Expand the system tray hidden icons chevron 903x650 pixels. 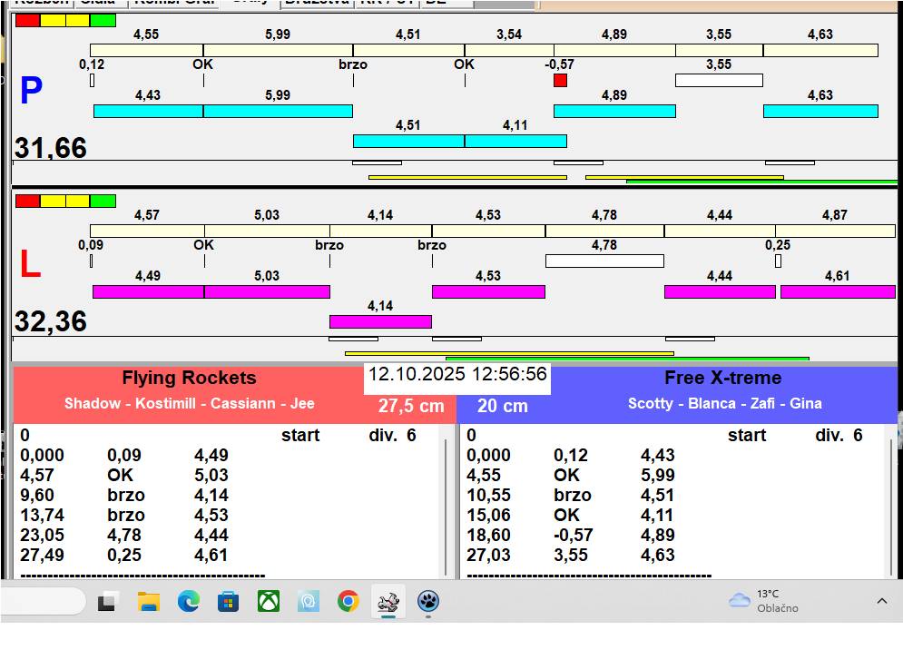(881, 601)
